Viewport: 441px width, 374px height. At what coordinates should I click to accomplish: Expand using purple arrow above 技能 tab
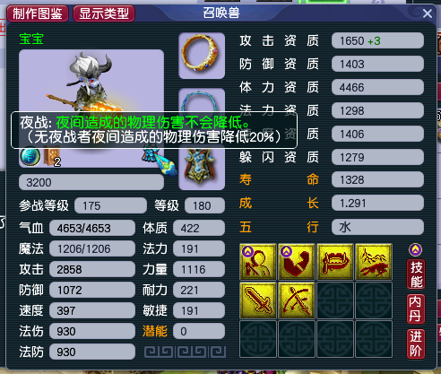[415, 249]
